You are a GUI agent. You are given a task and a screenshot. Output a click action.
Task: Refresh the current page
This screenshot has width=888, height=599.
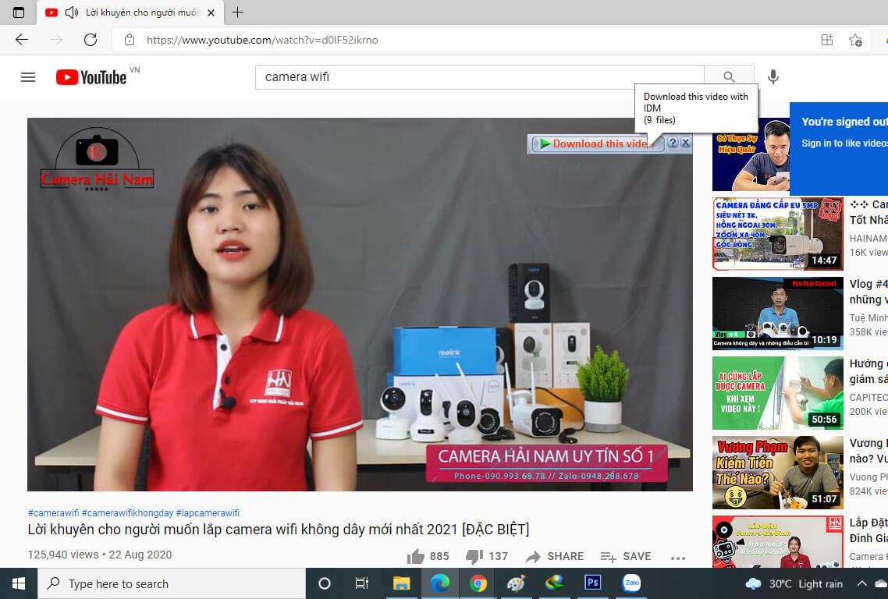pyautogui.click(x=91, y=40)
